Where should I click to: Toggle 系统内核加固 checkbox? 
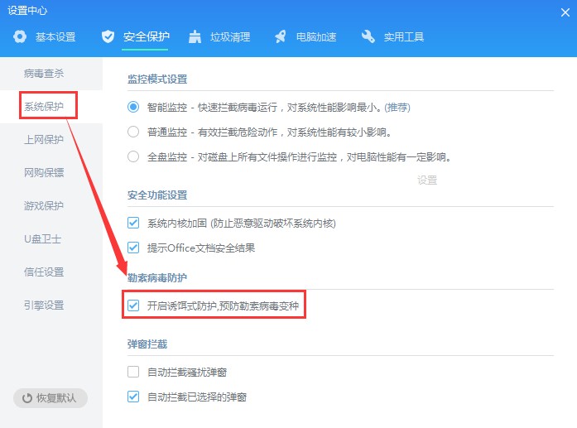(133, 223)
